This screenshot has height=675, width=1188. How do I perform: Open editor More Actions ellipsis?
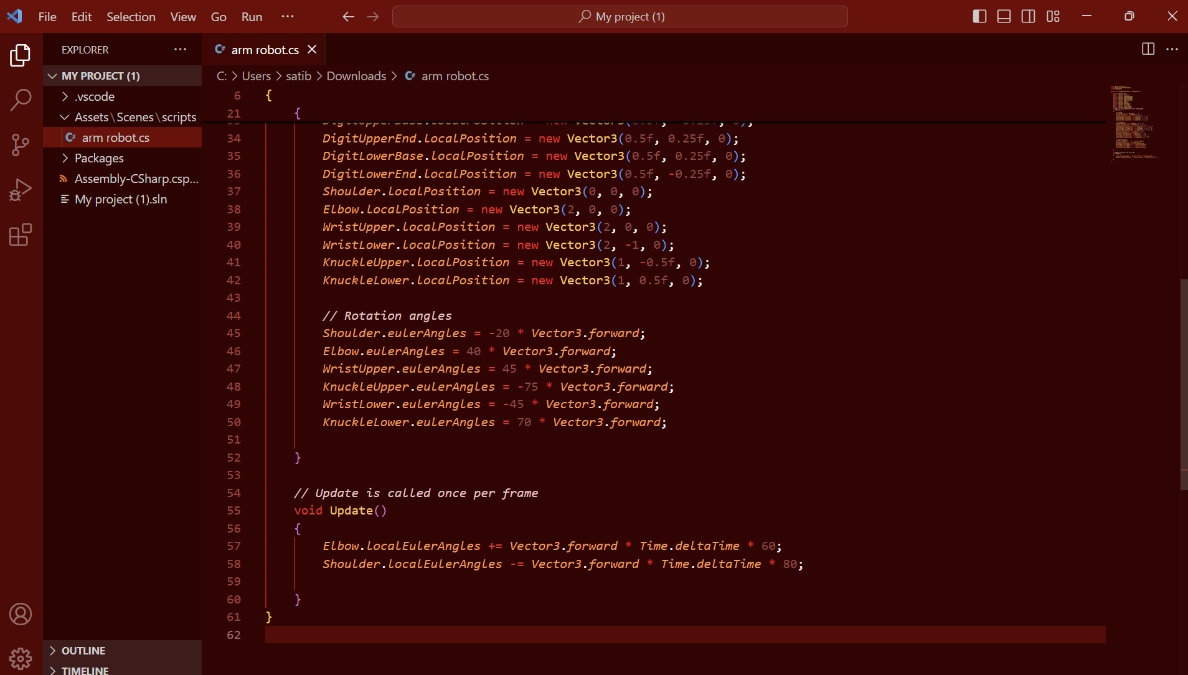[1172, 49]
